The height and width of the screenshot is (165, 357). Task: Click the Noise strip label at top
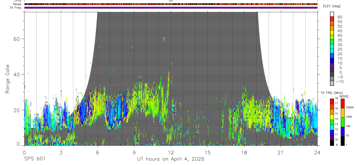pyautogui.click(x=13, y=4)
